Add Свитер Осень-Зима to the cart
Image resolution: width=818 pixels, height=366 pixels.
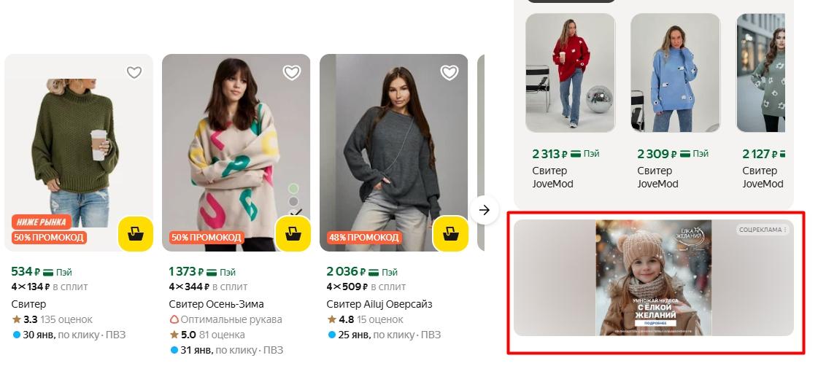pyautogui.click(x=293, y=234)
